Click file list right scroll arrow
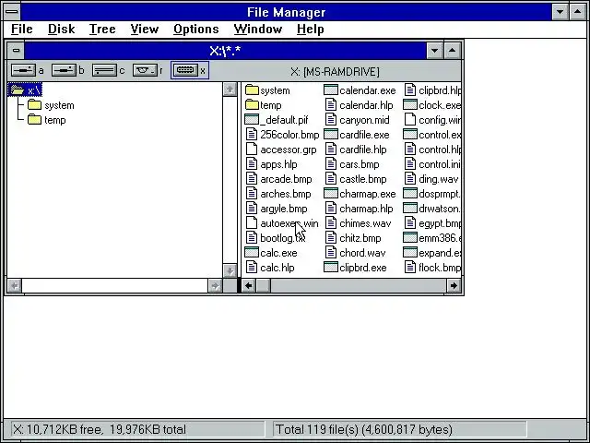The height and width of the screenshot is (443, 590). pyautogui.click(x=454, y=286)
